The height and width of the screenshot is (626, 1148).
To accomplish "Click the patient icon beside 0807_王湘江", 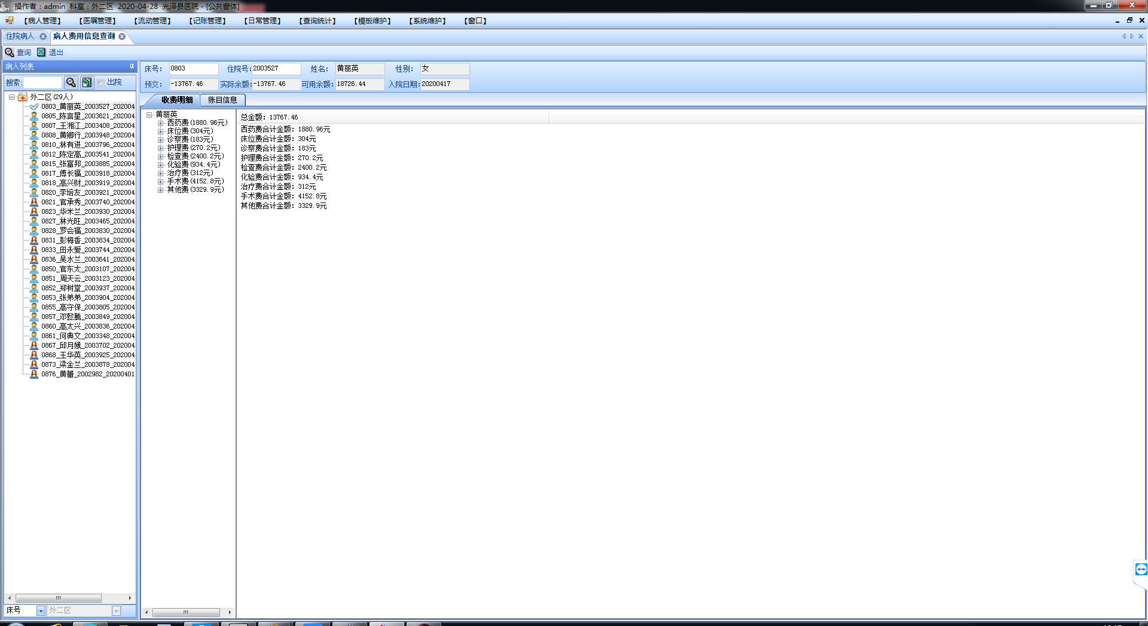I will click(34, 125).
